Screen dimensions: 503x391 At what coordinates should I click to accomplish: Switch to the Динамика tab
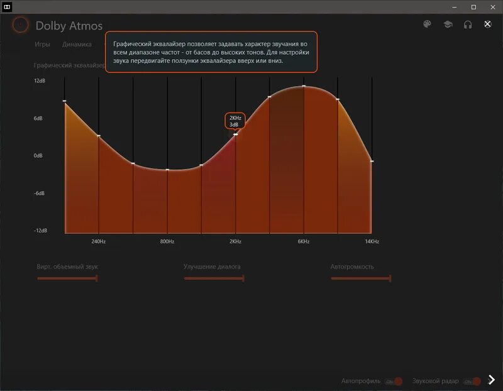pos(77,44)
